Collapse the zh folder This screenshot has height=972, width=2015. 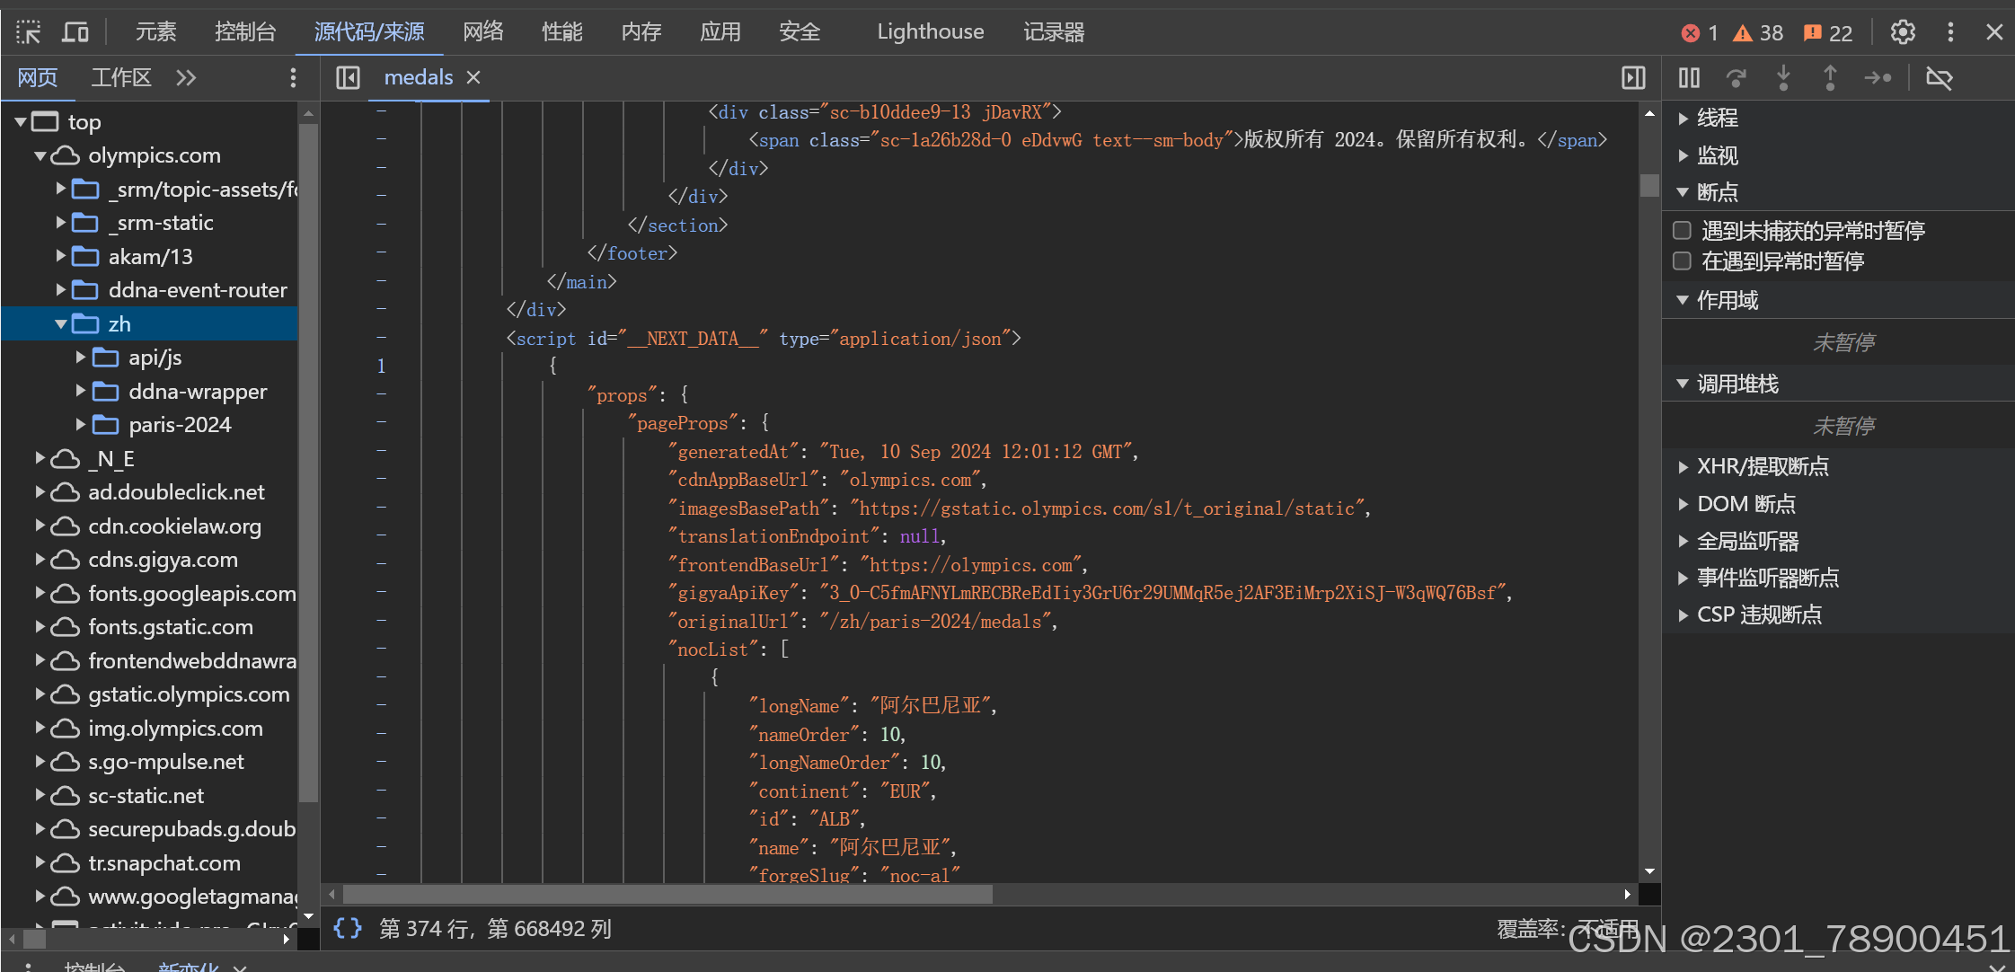60,324
